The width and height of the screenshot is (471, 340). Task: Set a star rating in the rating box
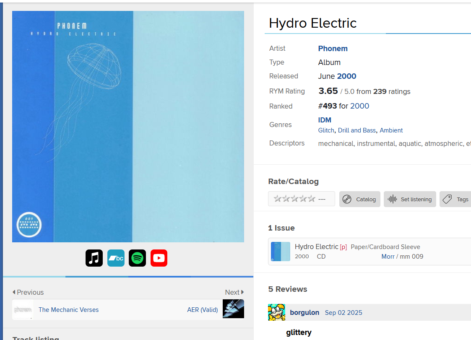(x=294, y=199)
